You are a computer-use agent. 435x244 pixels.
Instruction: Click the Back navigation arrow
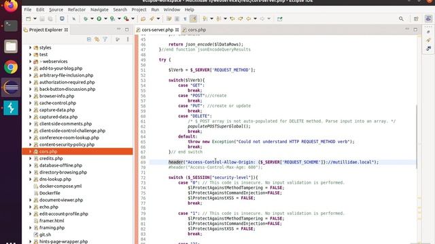point(249,19)
